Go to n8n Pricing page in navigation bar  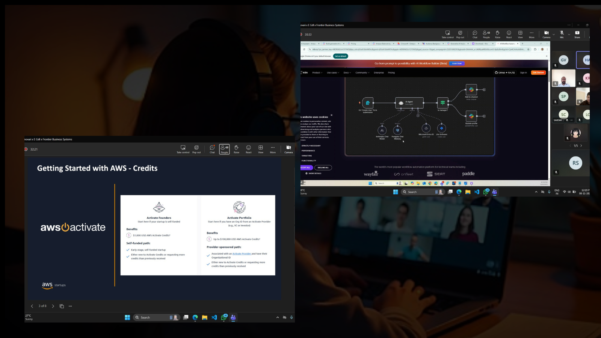point(391,72)
